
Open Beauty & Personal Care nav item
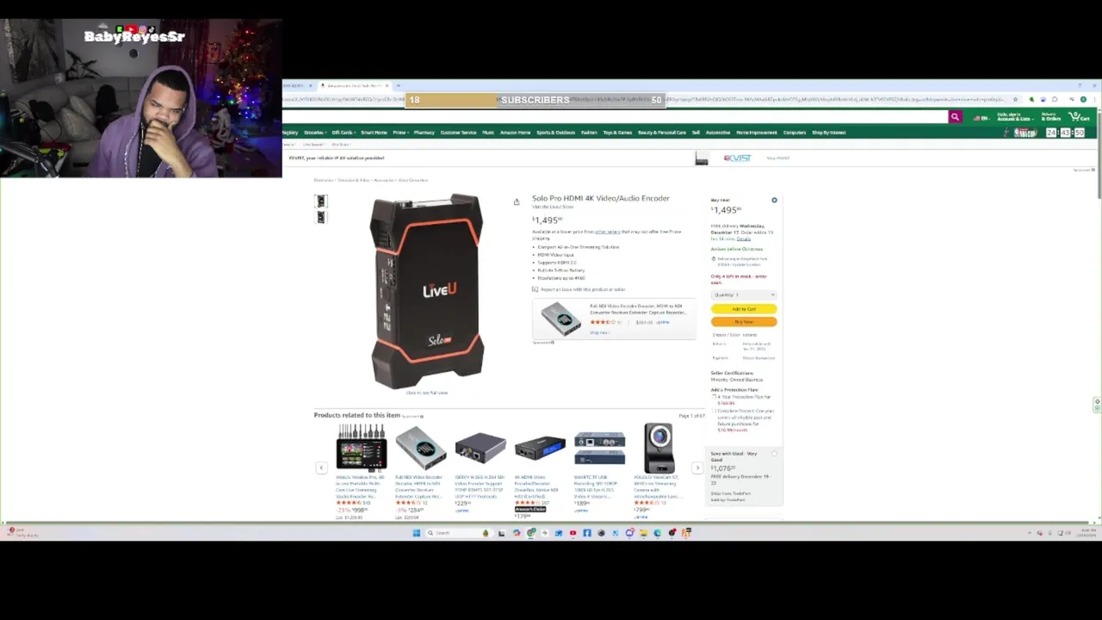click(x=662, y=133)
